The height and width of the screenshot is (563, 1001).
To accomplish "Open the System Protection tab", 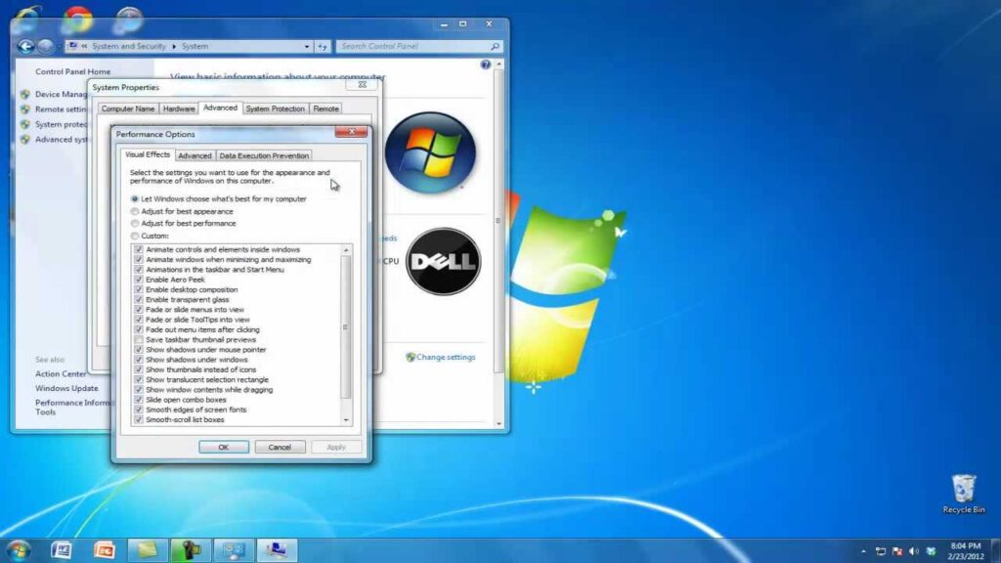I will 275,108.
